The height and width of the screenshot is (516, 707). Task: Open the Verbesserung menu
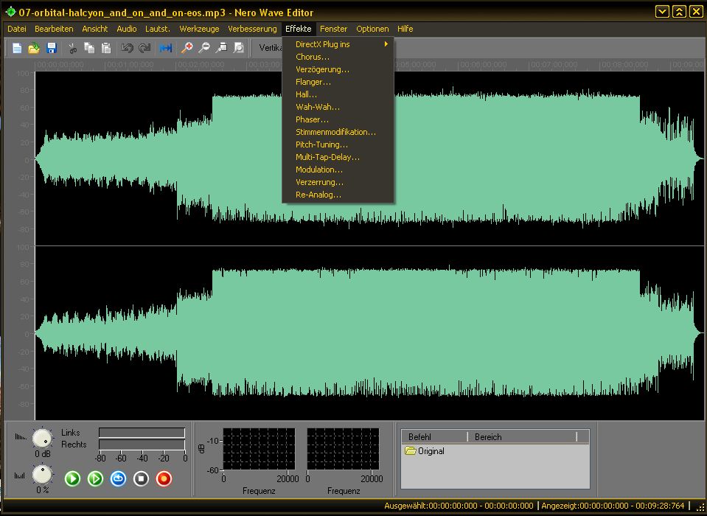tap(252, 29)
